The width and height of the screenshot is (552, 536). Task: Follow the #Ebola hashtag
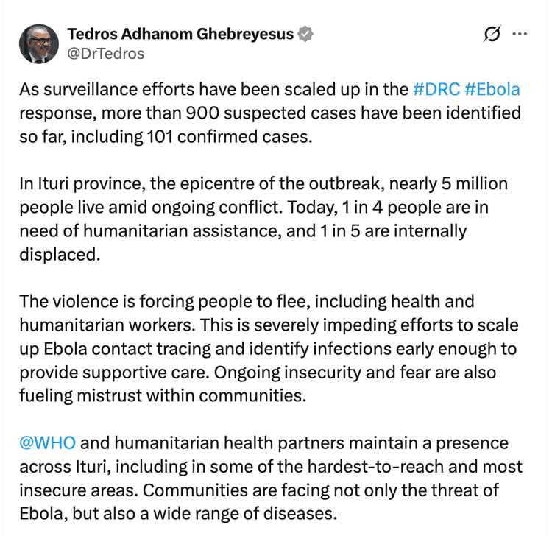[x=492, y=89]
